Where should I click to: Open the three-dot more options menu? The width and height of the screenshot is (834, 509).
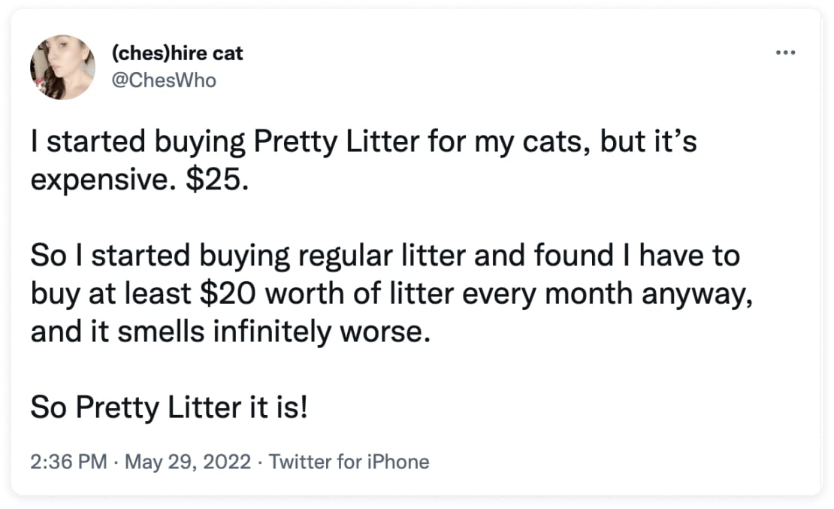point(786,52)
